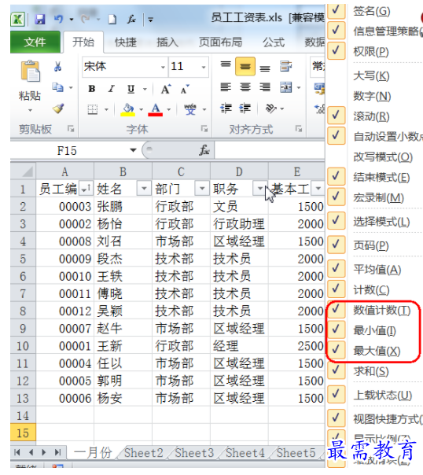The height and width of the screenshot is (475, 423).
Task: Apply red font color
Action: point(156,109)
